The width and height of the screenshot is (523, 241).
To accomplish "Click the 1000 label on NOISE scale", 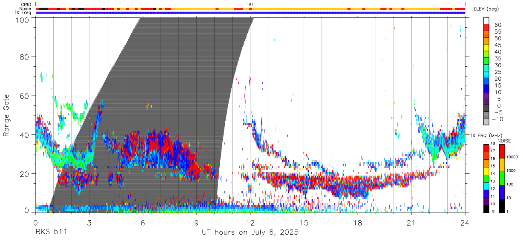I will [510, 170].
